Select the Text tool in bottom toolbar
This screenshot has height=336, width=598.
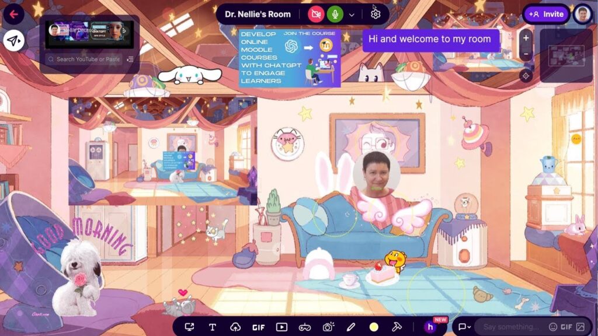click(213, 327)
